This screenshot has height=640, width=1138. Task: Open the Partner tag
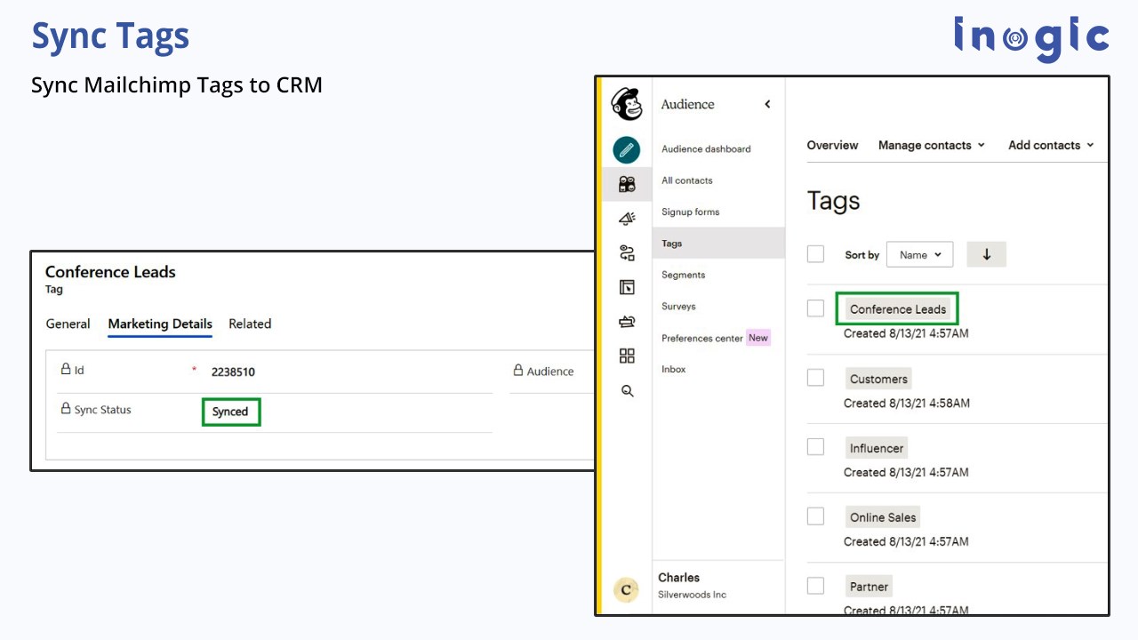(869, 587)
